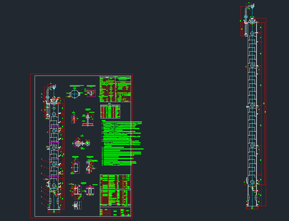Click the circular top-view detail in the sheet
The width and height of the screenshot is (289, 221).
pos(74,94)
